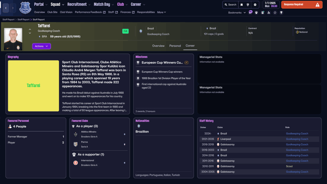This screenshot has height=184, width=327.
Task: Open the More submenu dropdown
Action: pos(161,12)
